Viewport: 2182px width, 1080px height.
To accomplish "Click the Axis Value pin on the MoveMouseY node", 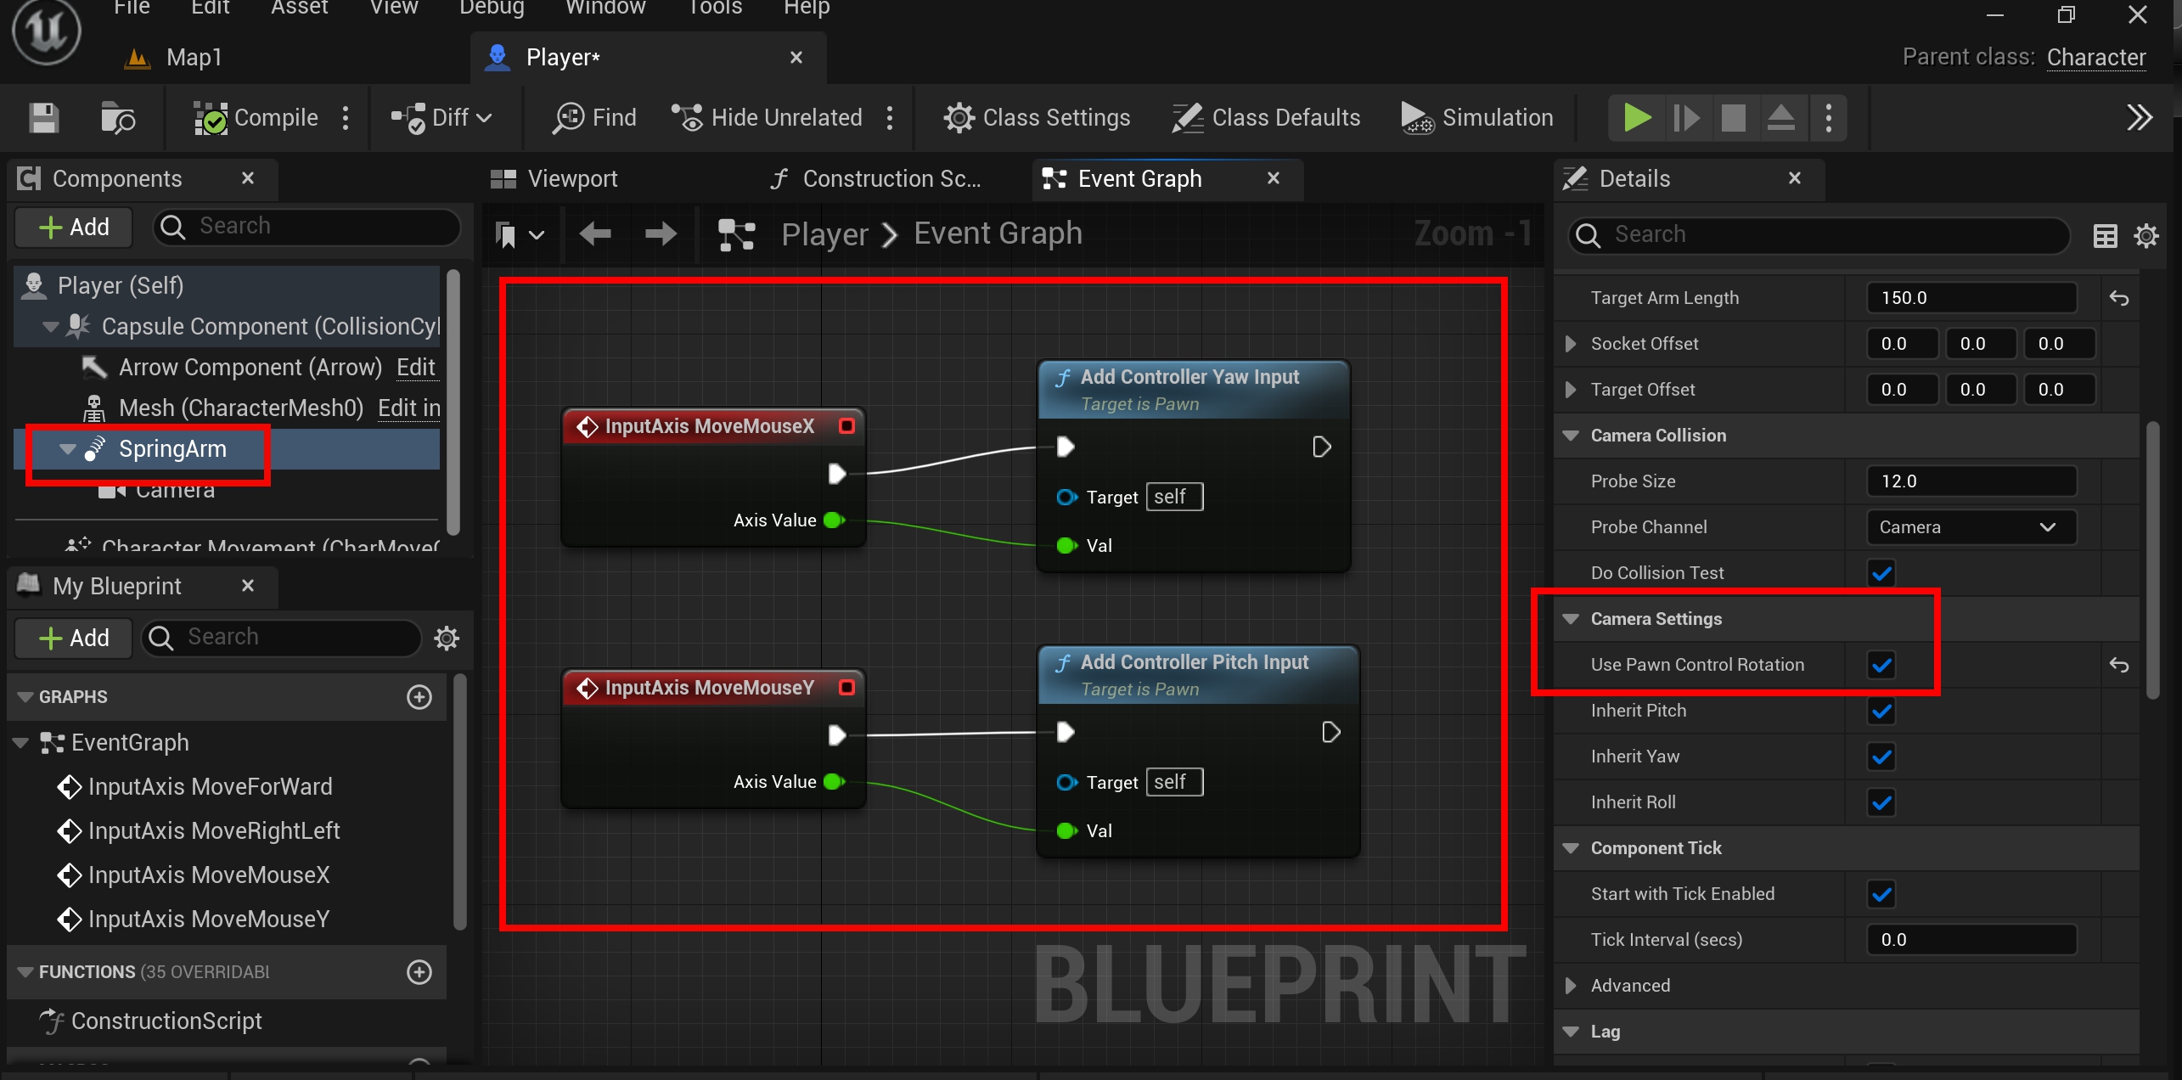I will tap(834, 782).
